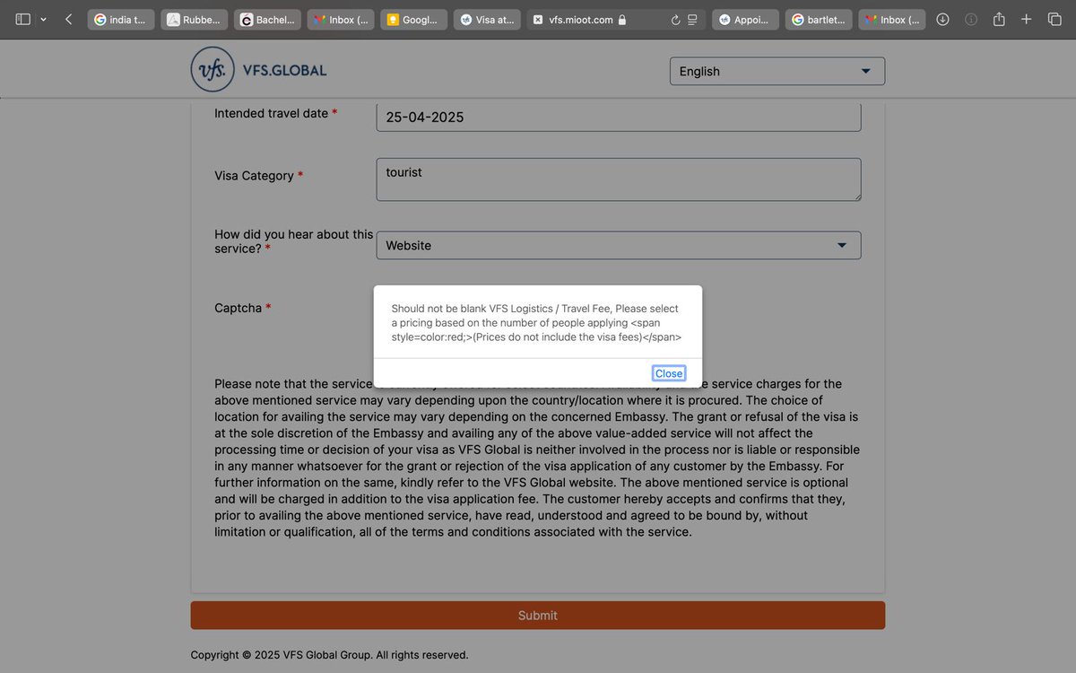Image resolution: width=1076 pixels, height=673 pixels.
Task: Switch to the 'Googl...' tab
Action: point(413,19)
